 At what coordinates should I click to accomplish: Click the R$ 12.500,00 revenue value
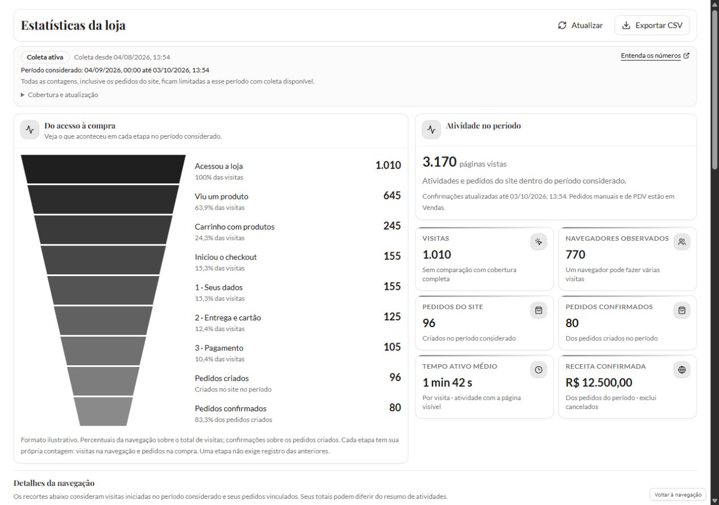coord(599,383)
